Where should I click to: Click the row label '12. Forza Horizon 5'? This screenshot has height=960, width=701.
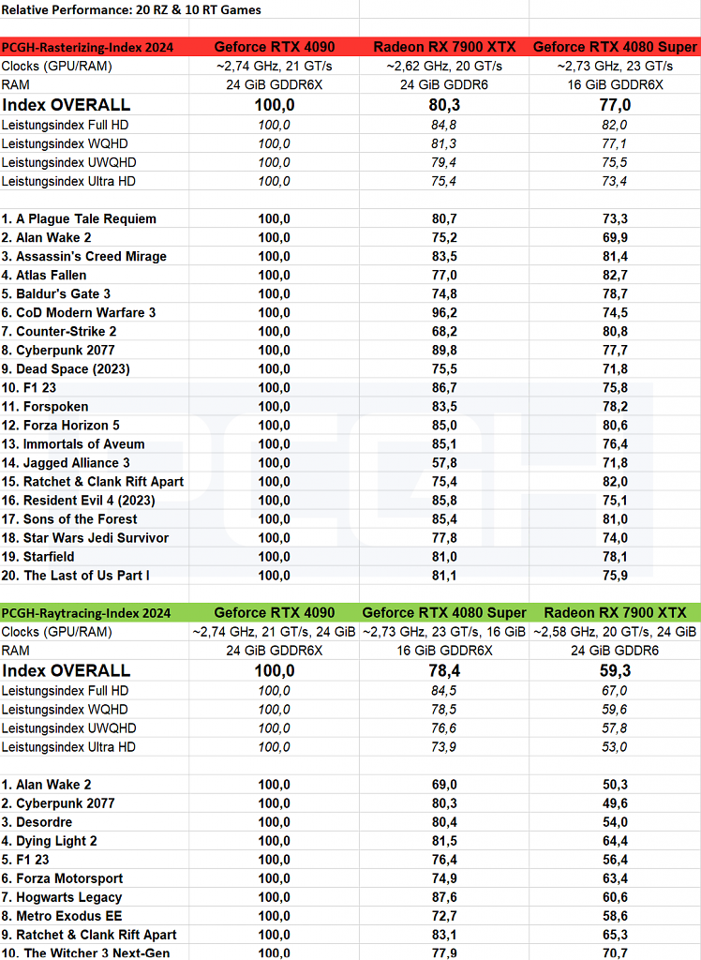[61, 426]
